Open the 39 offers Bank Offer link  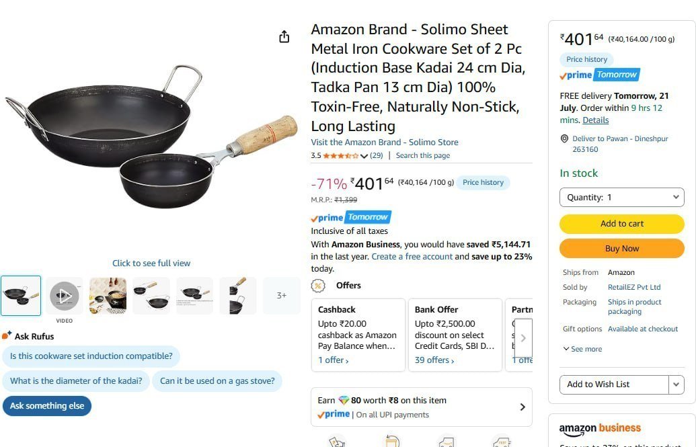click(x=434, y=360)
